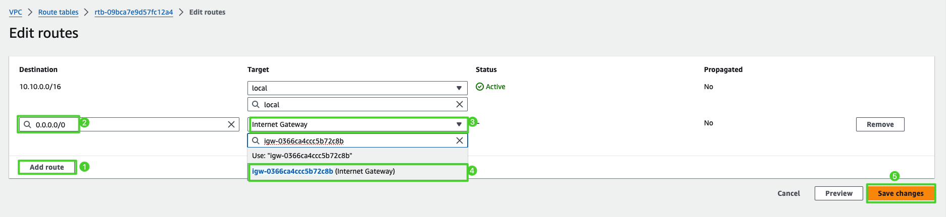946x217 pixels.
Task: Cancel editing the routes
Action: coord(788,193)
